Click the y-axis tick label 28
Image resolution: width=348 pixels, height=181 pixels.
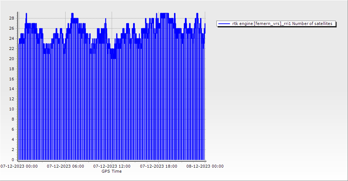[x=12, y=18]
